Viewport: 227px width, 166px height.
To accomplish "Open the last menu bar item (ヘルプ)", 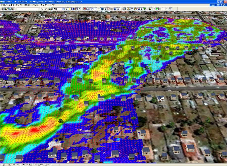I will pos(52,5).
